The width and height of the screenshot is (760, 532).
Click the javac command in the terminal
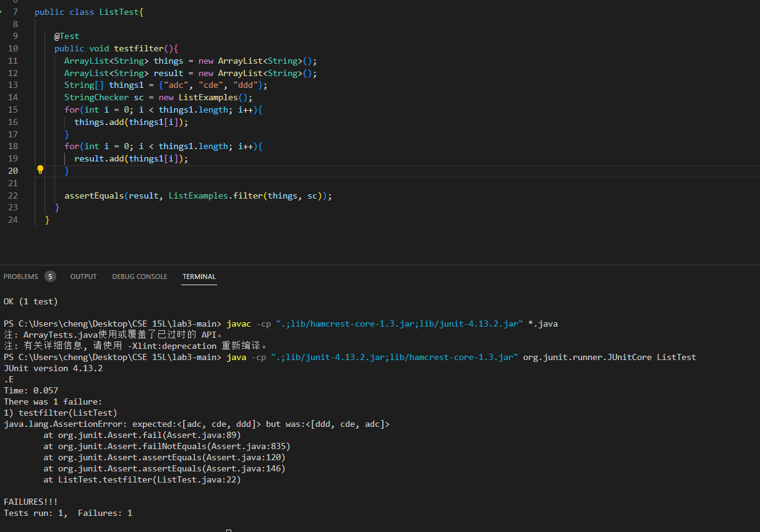pos(239,324)
